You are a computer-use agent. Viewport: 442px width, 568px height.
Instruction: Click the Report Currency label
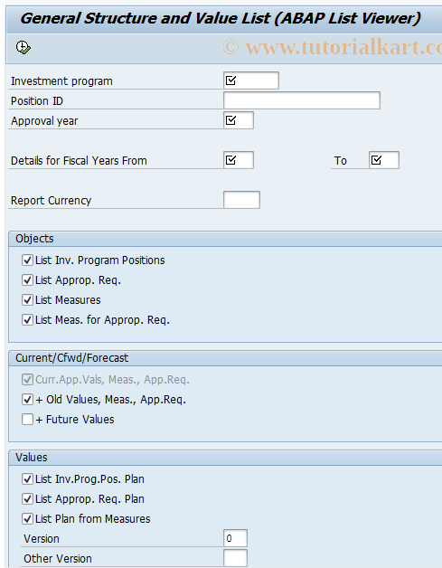51,200
